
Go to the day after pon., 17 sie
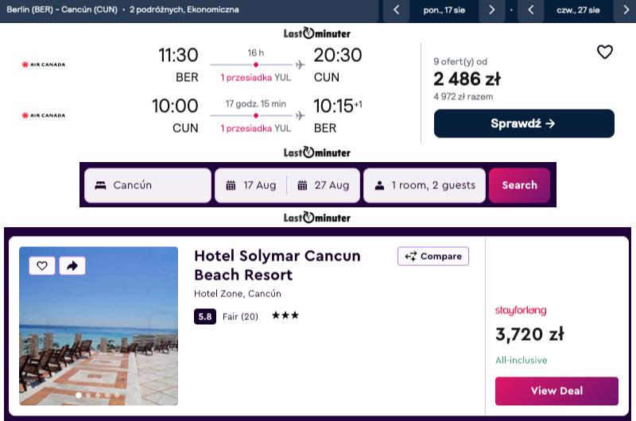click(491, 10)
